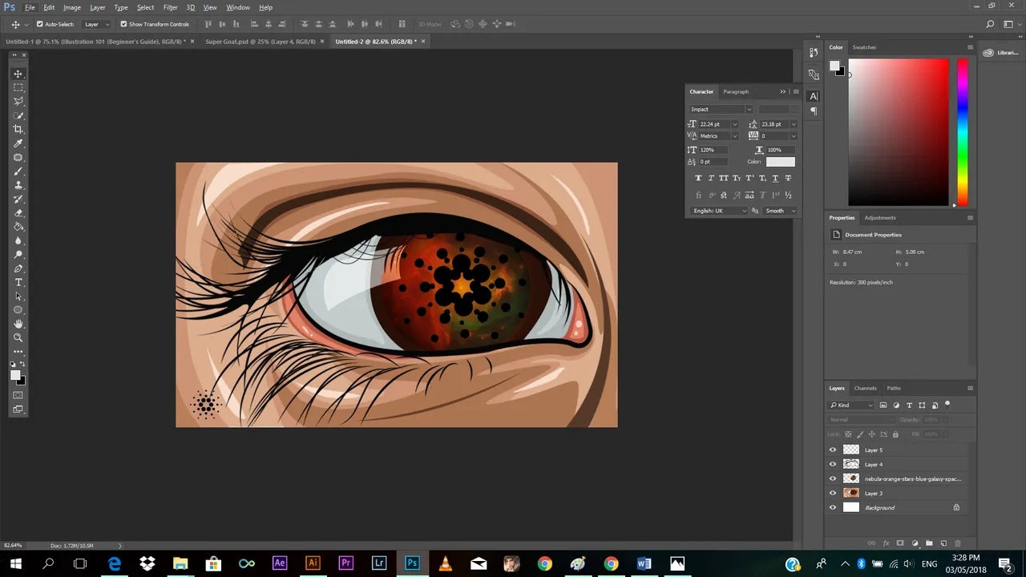This screenshot has width=1026, height=577.
Task: Click the Character text color swatch
Action: (781, 162)
